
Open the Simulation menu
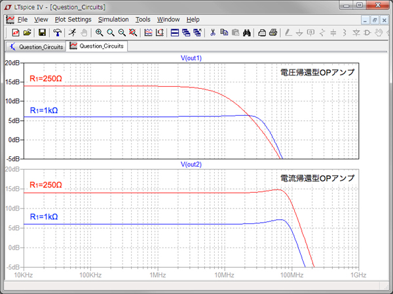pos(113,20)
